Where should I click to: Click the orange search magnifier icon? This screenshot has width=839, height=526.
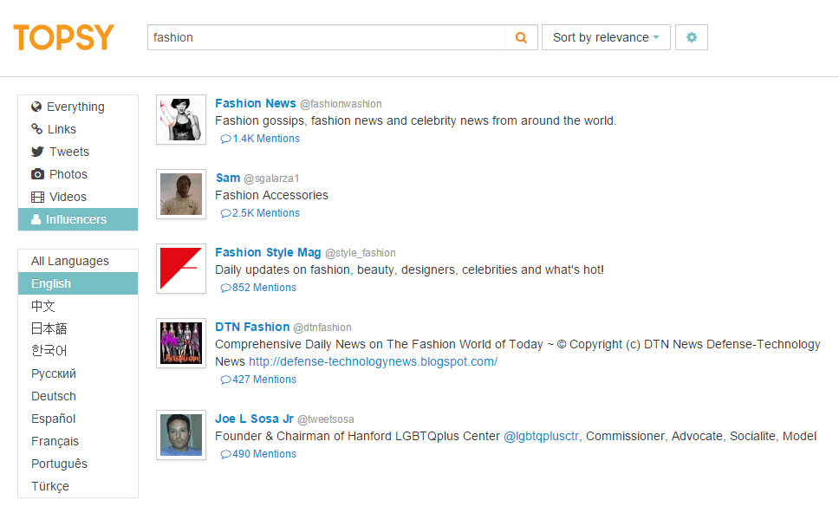pyautogui.click(x=521, y=37)
